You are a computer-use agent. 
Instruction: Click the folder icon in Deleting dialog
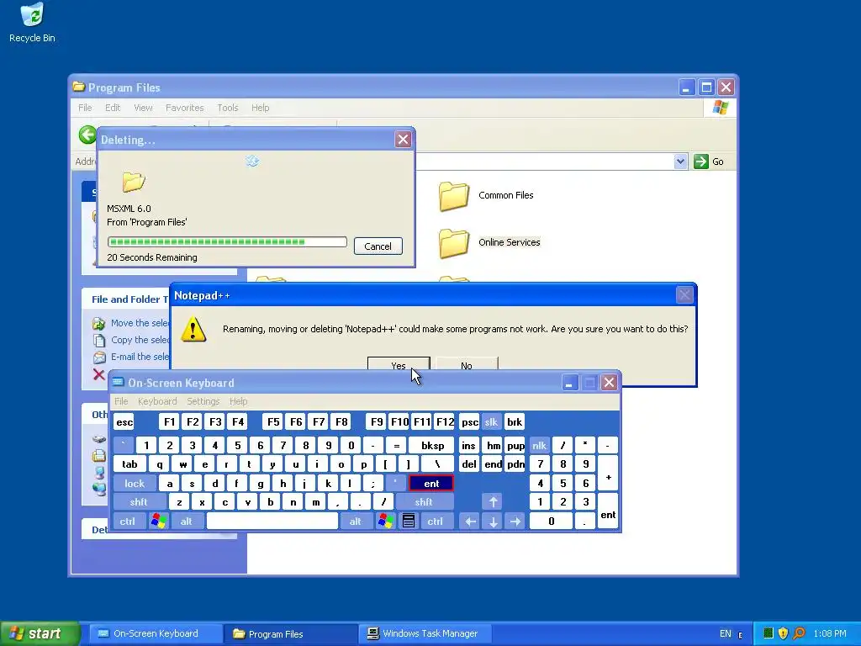pyautogui.click(x=133, y=182)
